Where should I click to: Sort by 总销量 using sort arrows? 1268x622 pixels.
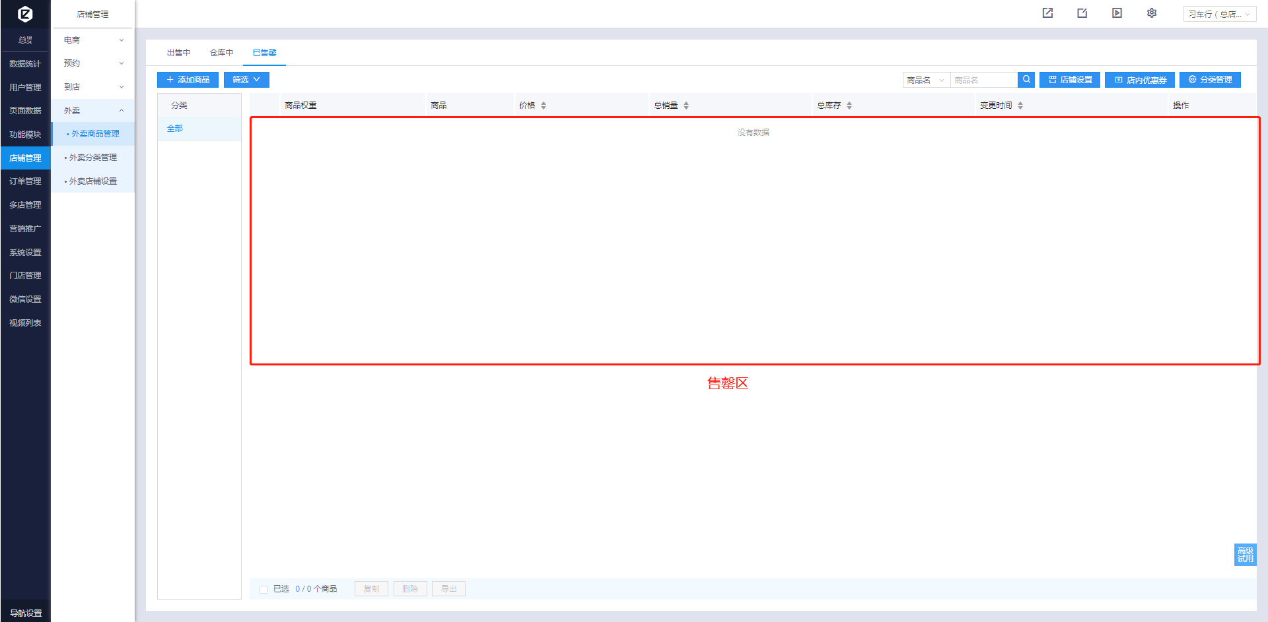tap(686, 106)
